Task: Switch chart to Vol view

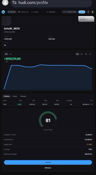Action: click(x=10, y=54)
